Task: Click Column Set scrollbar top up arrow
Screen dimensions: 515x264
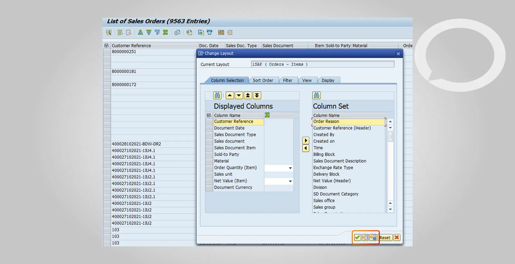Action: [390, 121]
